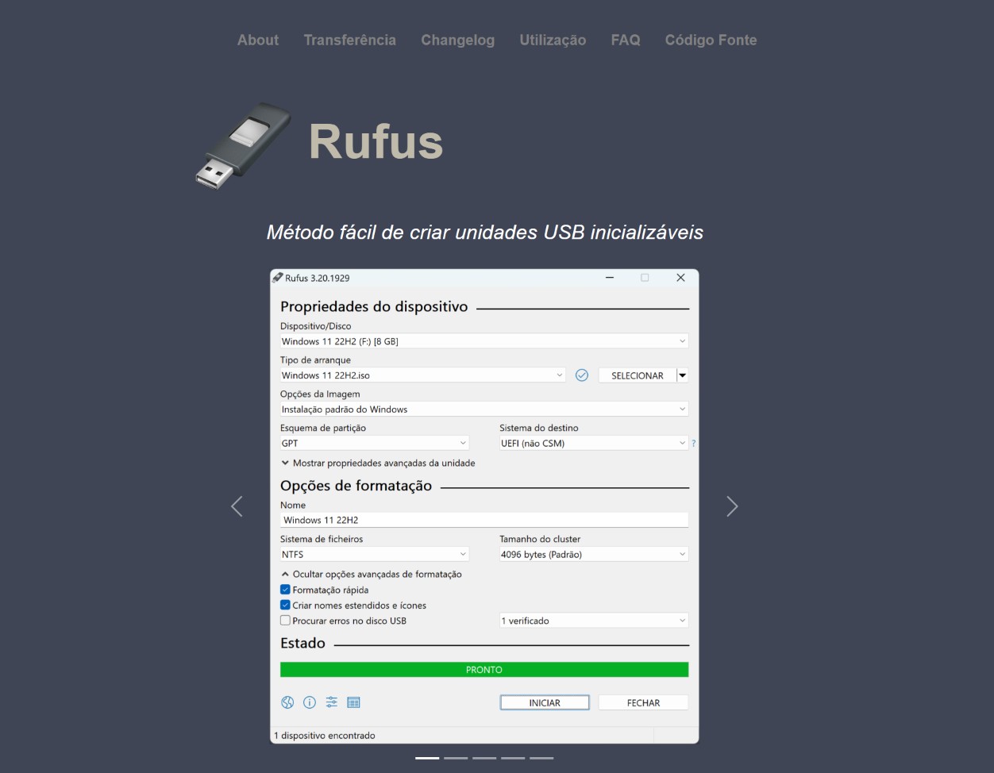Enable Procurar erros no disco USB
The width and height of the screenshot is (994, 773).
point(285,621)
